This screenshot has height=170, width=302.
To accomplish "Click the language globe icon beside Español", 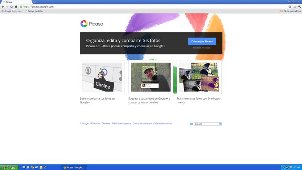I will click(191, 124).
